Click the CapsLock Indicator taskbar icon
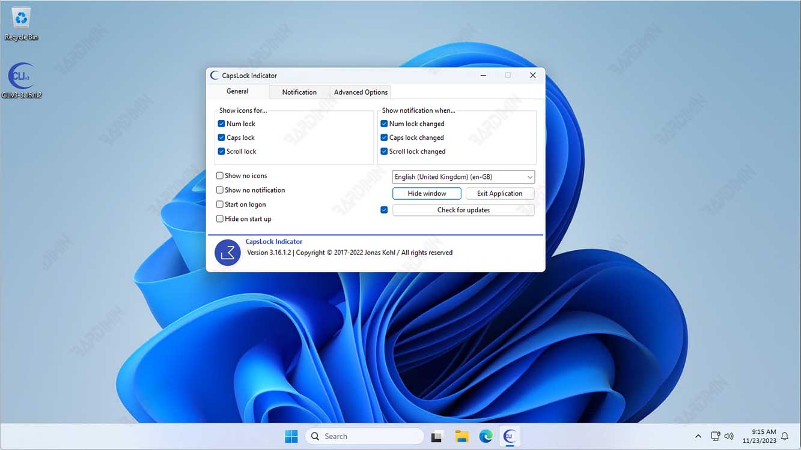 pos(510,436)
